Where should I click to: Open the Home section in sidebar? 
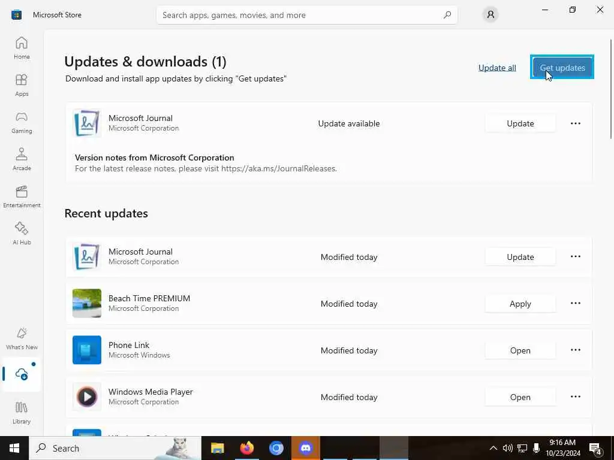coord(22,48)
